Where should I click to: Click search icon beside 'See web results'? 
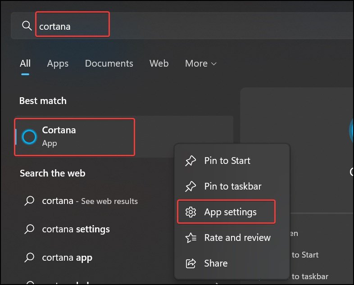click(29, 201)
